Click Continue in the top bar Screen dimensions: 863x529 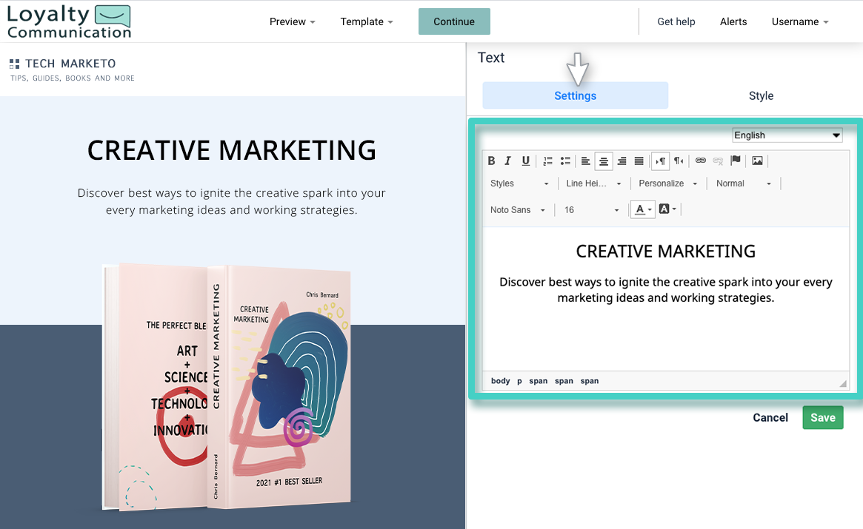coord(454,21)
